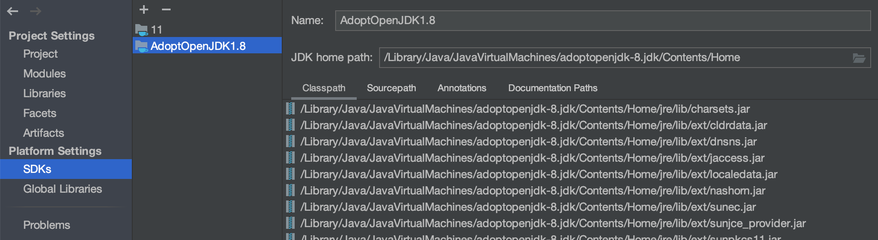Click the Project Settings heading
The height and width of the screenshot is (240, 878).
tap(52, 36)
